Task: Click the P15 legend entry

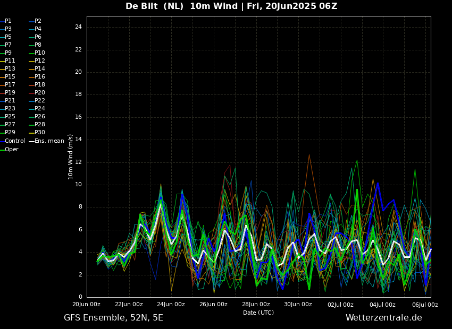Action: [10, 77]
